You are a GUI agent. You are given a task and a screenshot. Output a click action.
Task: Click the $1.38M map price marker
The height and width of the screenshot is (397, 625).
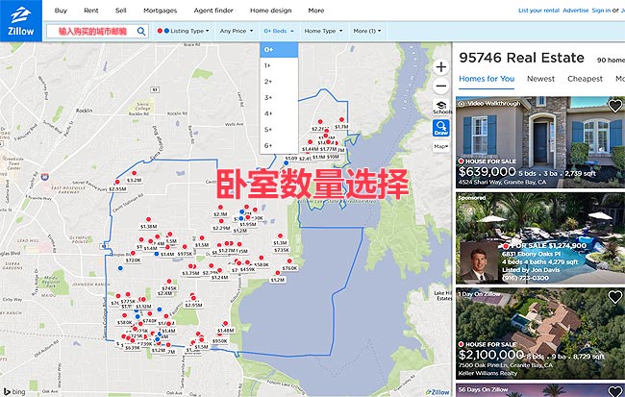[148, 227]
